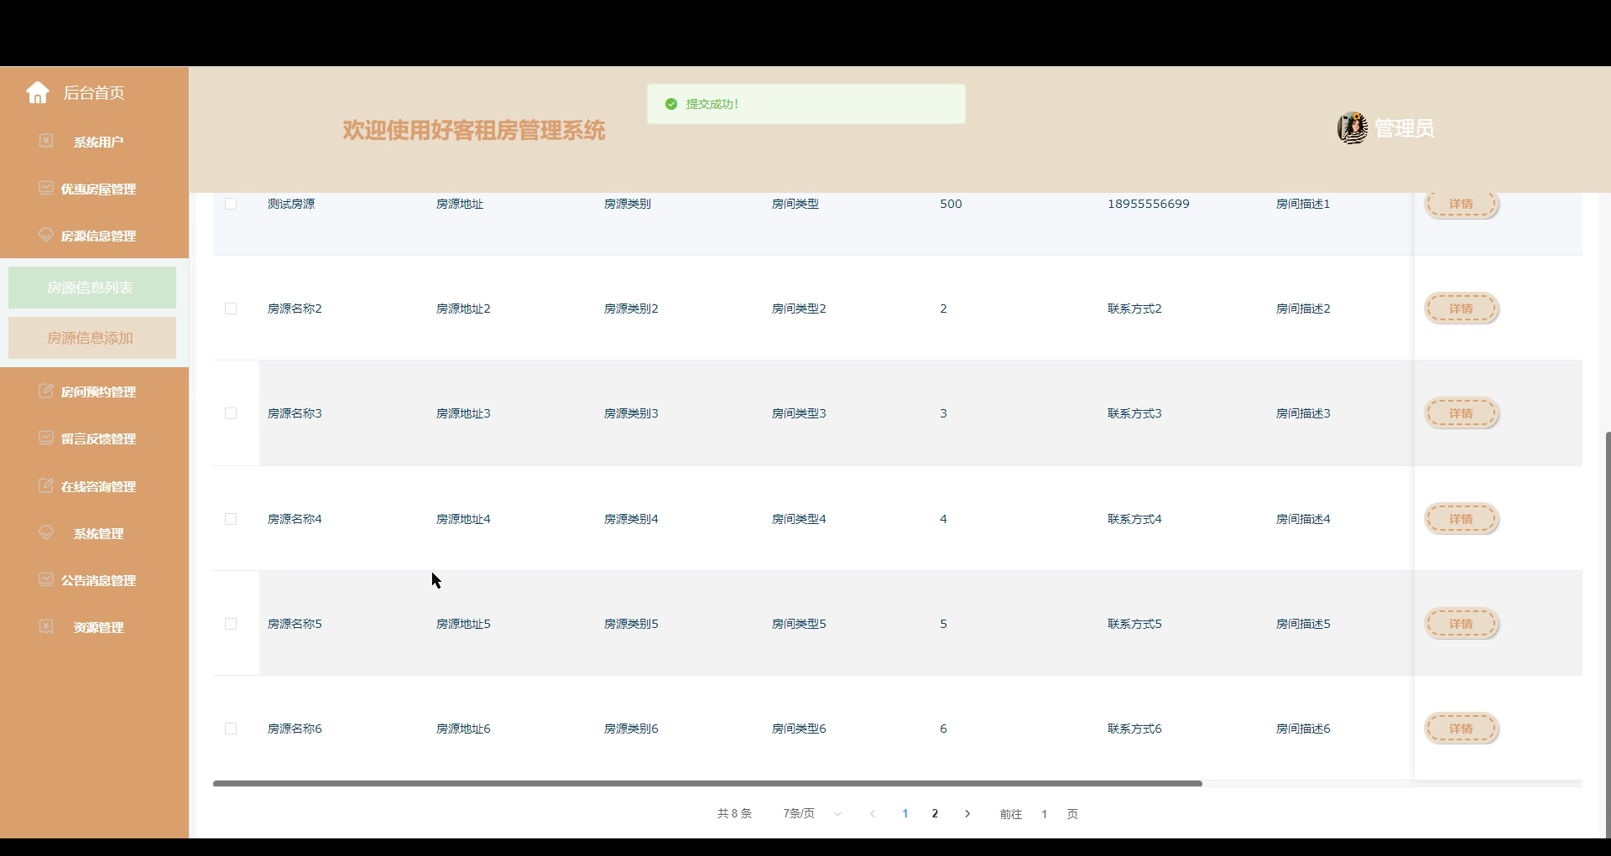Image resolution: width=1611 pixels, height=856 pixels.
Task: Check the box for 房源名称3 row
Action: pyautogui.click(x=231, y=413)
